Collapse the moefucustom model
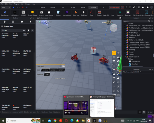Image resolution: width=154 pixels, height=123 pixels. (125, 57)
